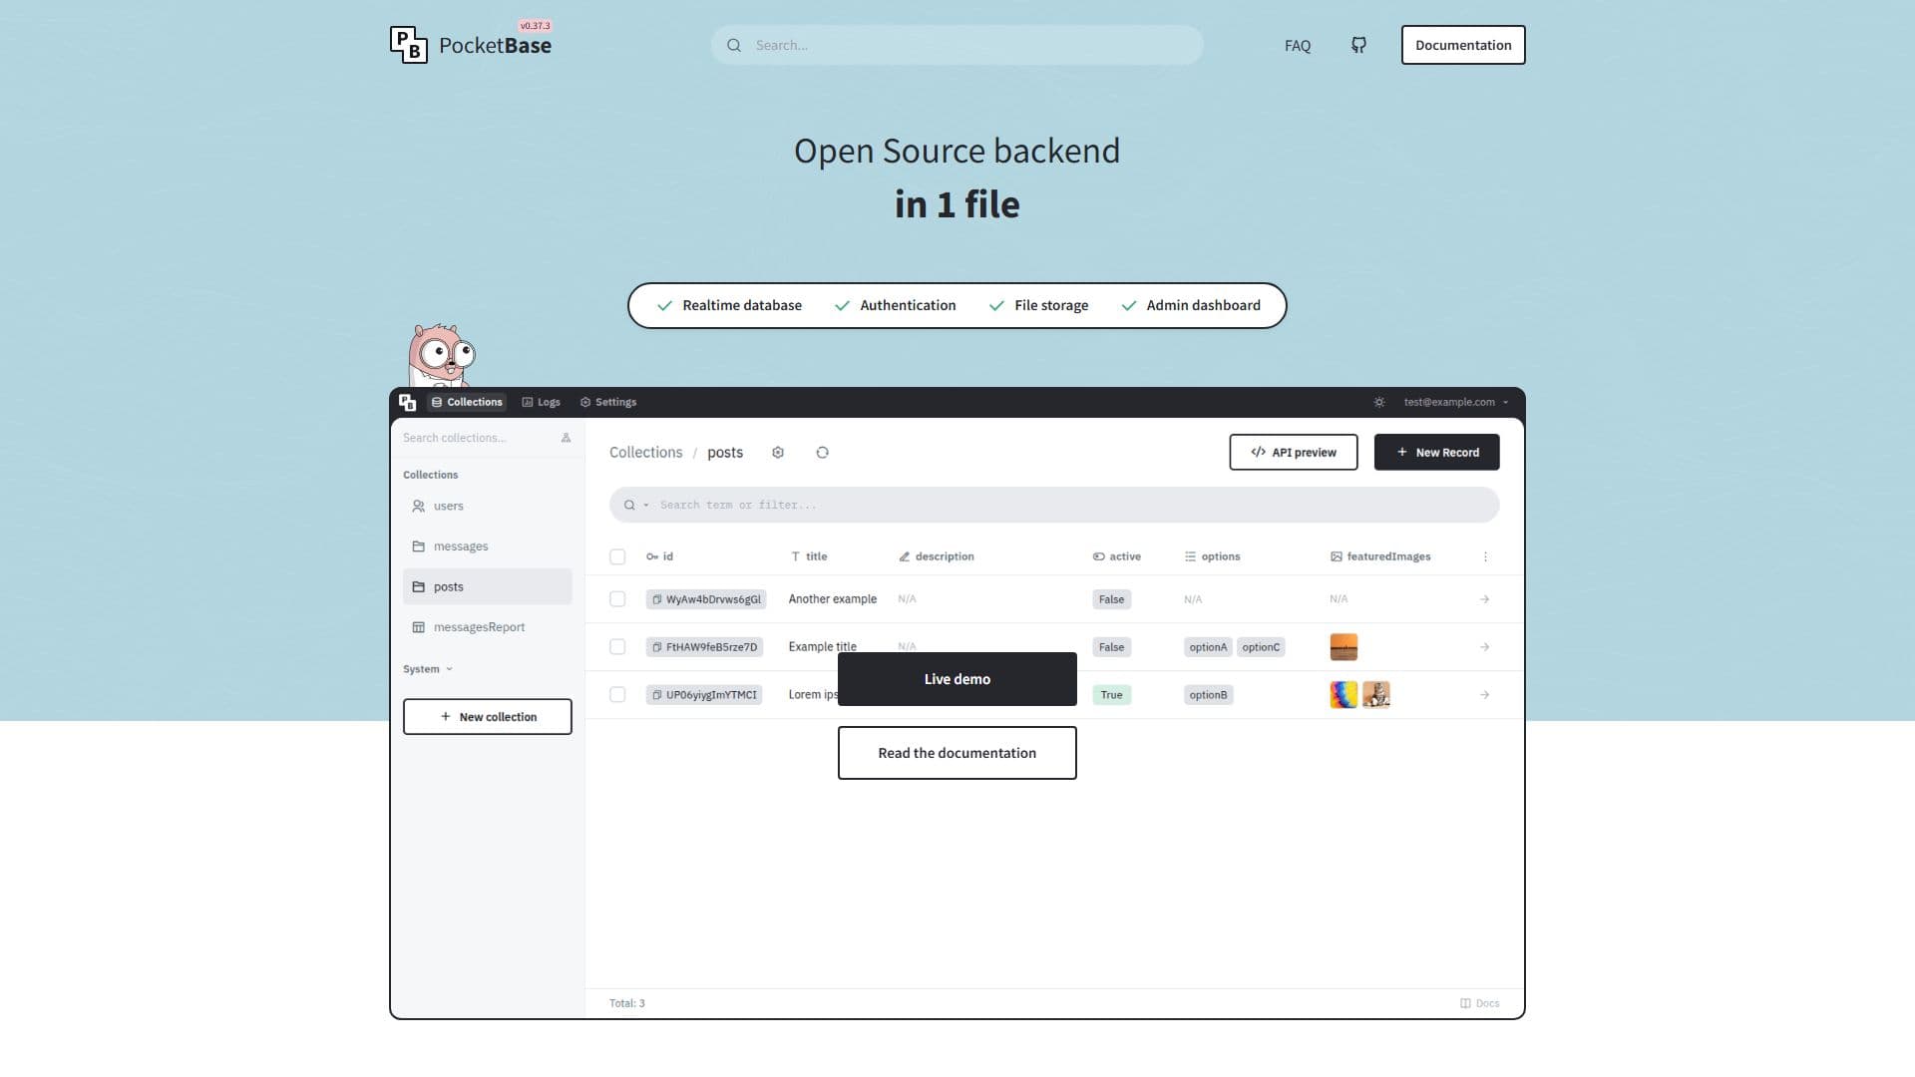Image resolution: width=1915 pixels, height=1077 pixels.
Task: Click the Gopher mascot image
Action: (441, 355)
